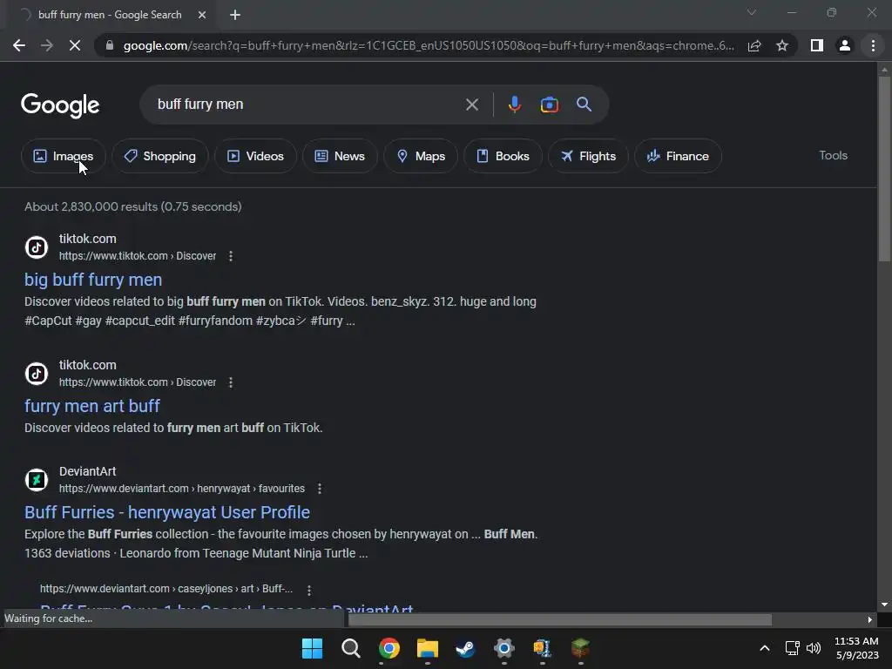The height and width of the screenshot is (669, 892).
Task: Open clock and date panel
Action: point(856,648)
